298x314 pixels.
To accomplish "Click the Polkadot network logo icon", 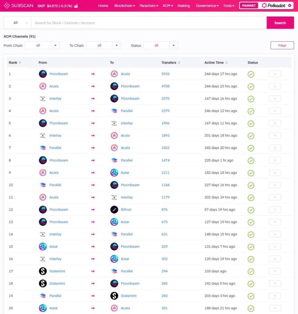I will coord(264,6).
